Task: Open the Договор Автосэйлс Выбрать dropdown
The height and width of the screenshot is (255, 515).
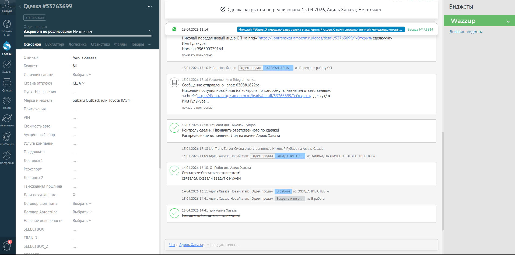Action: [82, 212]
